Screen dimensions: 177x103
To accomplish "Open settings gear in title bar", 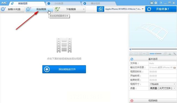I will point(156,3).
